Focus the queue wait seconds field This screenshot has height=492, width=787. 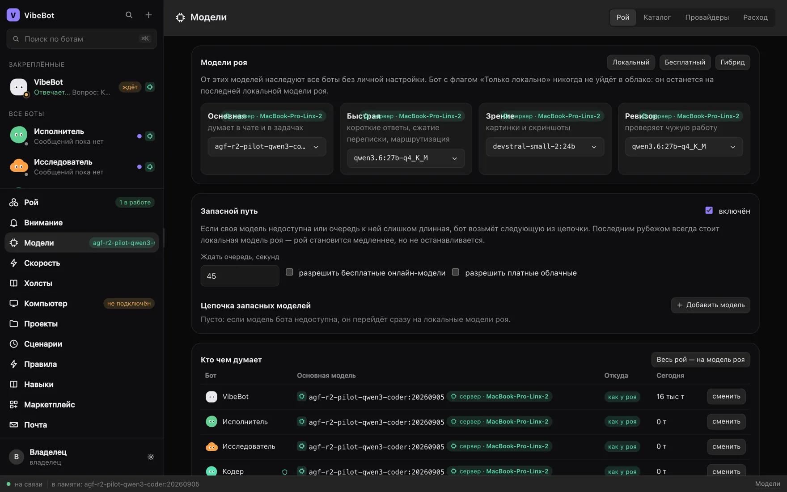pos(240,276)
